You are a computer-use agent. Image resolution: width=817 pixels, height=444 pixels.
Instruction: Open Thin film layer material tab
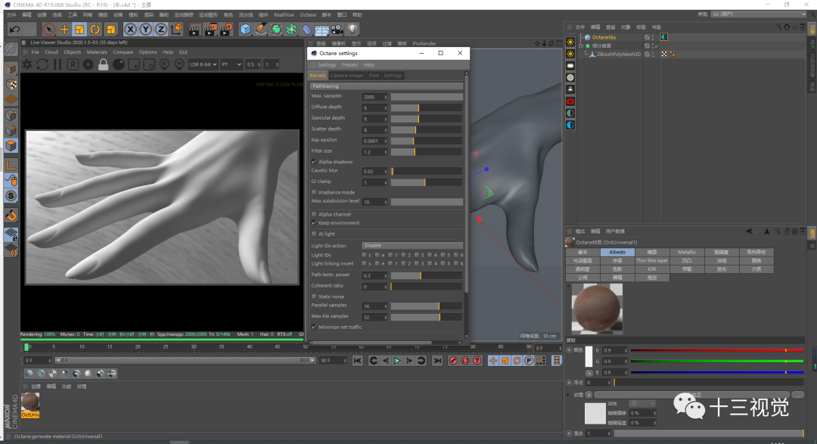coord(652,260)
